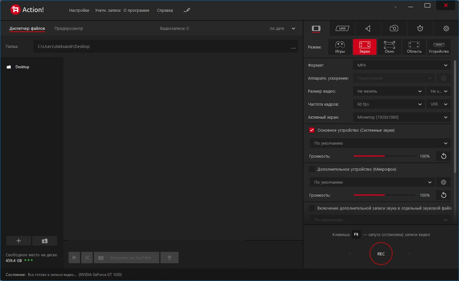Uncheck Основное устройство (Системные звуки) checkbox

click(x=312, y=130)
